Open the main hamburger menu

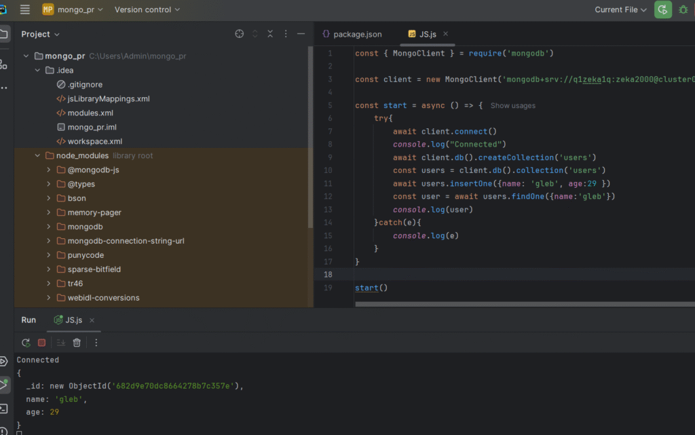[25, 10]
